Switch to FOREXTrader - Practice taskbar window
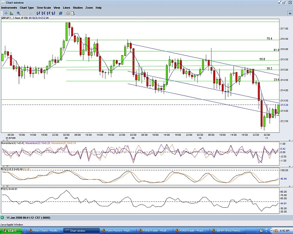 pos(191,231)
